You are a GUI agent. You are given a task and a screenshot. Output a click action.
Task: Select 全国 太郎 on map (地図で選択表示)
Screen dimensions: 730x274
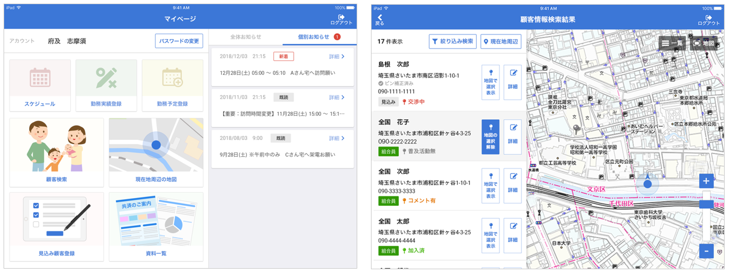click(x=490, y=235)
